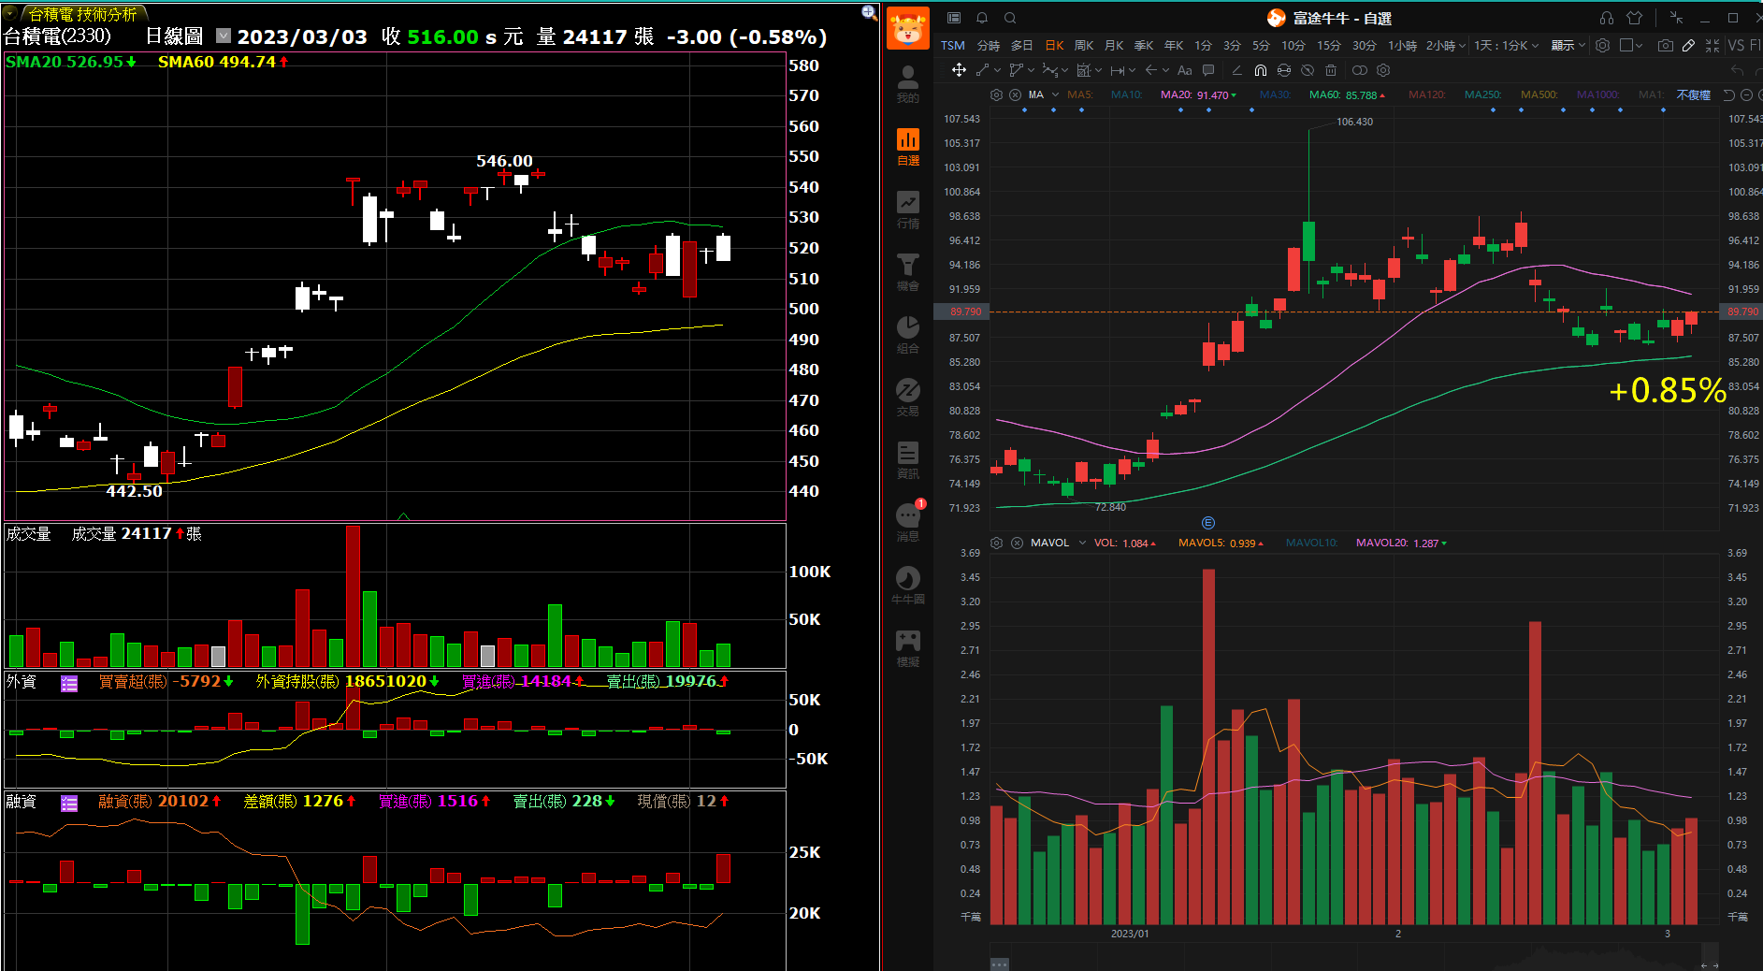Select the angle drawing tool
The image size is (1763, 971).
point(1236,70)
